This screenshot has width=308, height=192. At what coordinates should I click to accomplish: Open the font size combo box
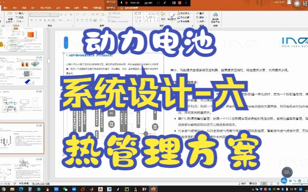[54, 15]
